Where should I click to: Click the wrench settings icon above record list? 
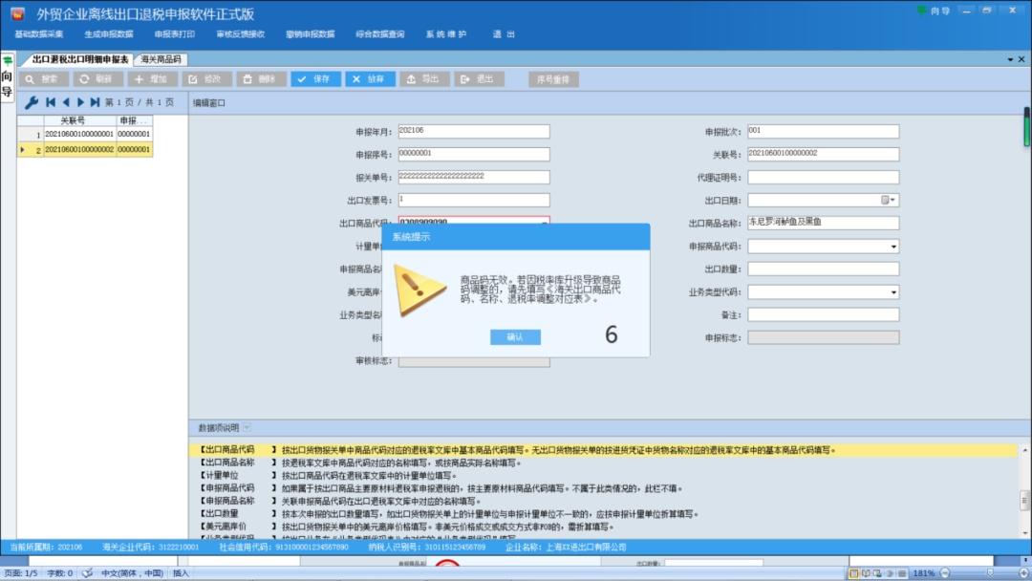click(31, 102)
